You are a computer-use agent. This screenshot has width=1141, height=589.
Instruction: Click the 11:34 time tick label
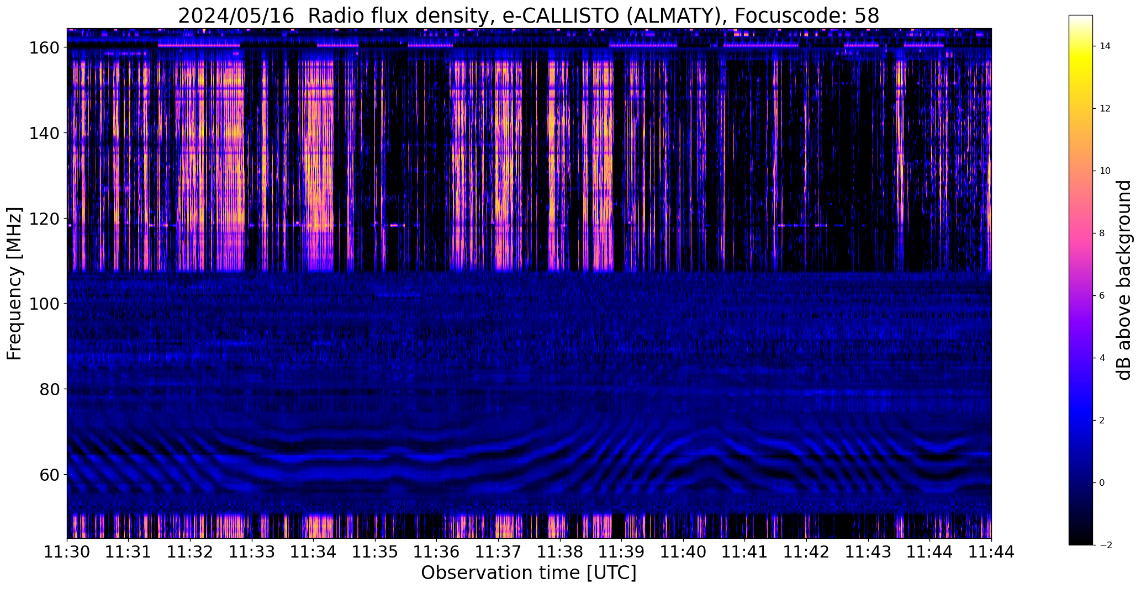(x=314, y=551)
